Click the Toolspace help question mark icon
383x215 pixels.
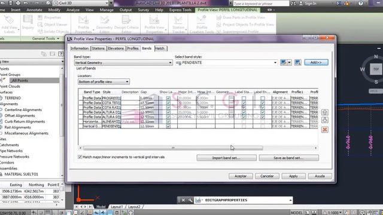coord(61,54)
